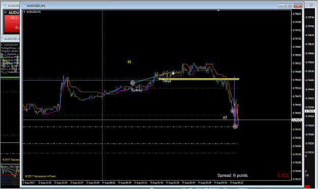The width and height of the screenshot is (318, 189).
Task: Close the background chart window at far right
Action: (x=311, y=5)
